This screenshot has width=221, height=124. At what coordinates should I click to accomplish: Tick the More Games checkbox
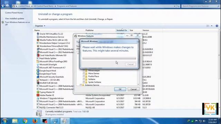tap(84, 73)
